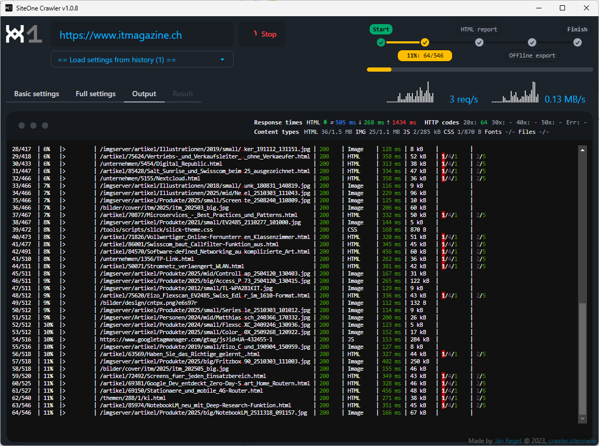Select the Output tab
Screen dimensions: 599x446
[144, 94]
